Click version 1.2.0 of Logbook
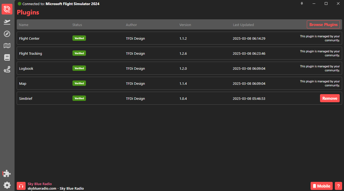Image resolution: width=344 pixels, height=191 pixels. pos(183,68)
